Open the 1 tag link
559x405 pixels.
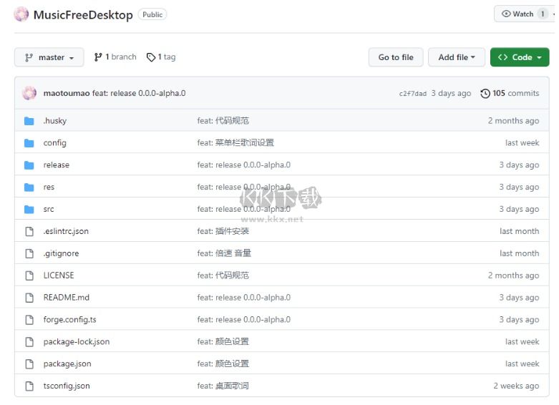pos(161,57)
